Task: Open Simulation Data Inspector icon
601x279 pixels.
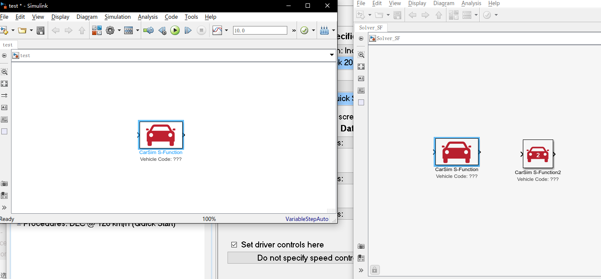Action: click(x=217, y=30)
